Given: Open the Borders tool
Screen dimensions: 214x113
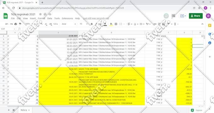Looking at the screenshot, I should 116,24.
